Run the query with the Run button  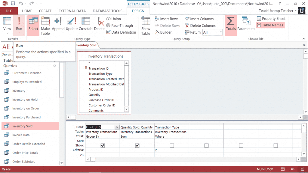coord(19,25)
